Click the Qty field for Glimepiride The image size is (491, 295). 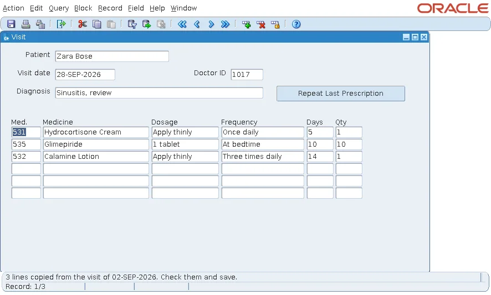(x=349, y=144)
